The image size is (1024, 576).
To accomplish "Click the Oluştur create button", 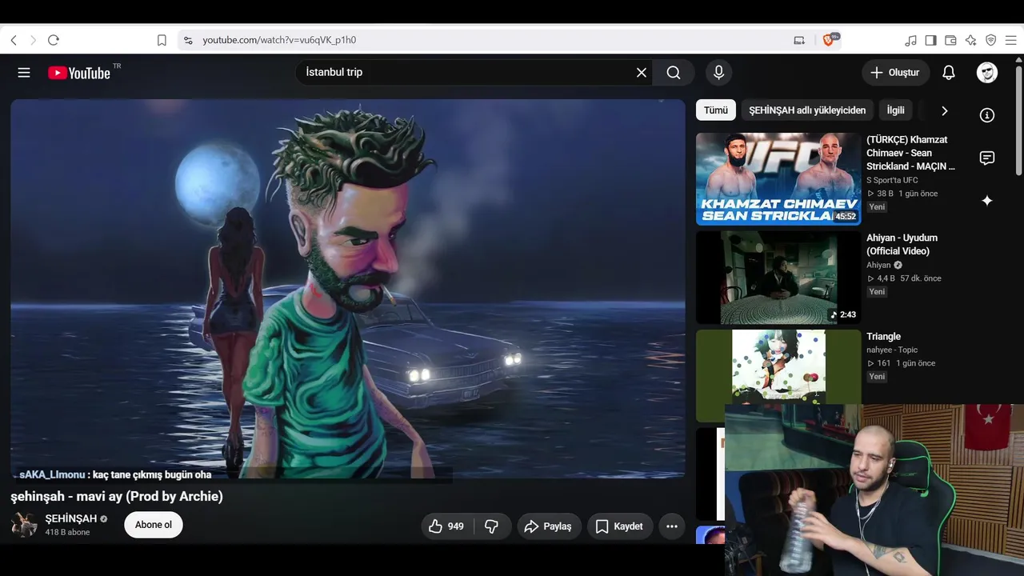I will (896, 73).
